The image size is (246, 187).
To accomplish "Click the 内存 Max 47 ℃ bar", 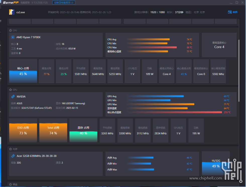I will point(141,169).
